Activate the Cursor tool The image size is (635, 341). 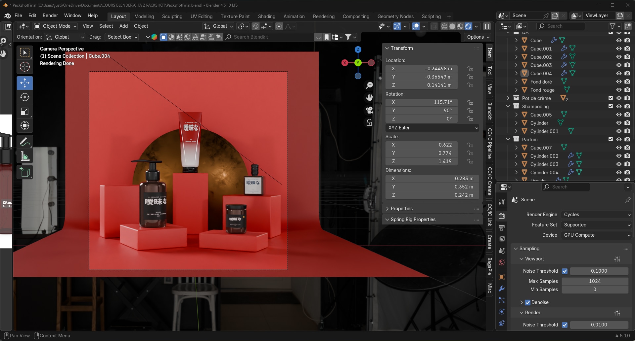[25, 67]
